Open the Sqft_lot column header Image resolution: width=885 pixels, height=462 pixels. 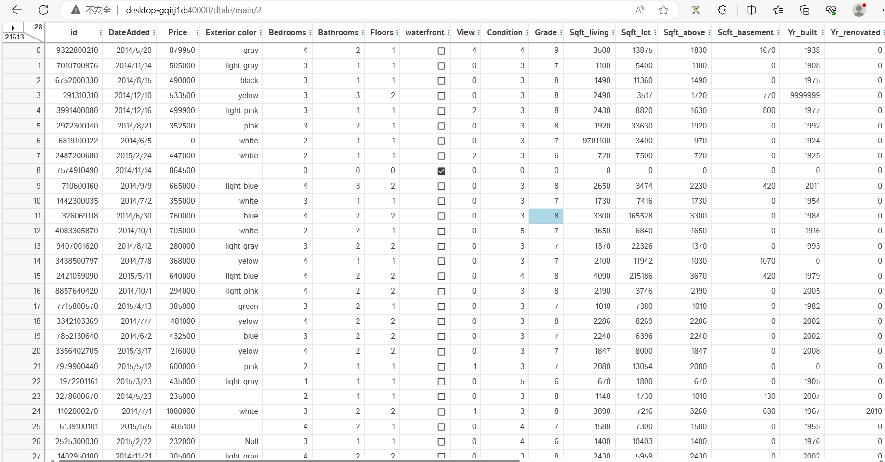click(636, 33)
